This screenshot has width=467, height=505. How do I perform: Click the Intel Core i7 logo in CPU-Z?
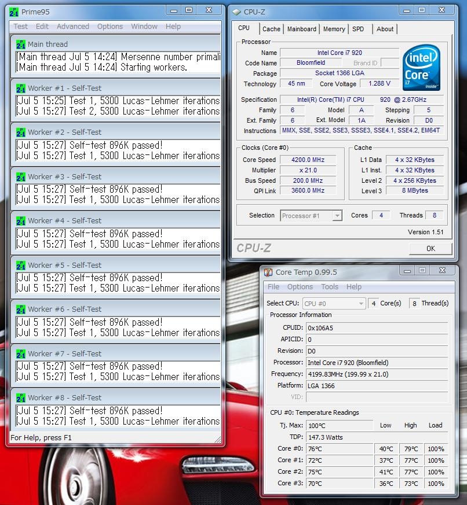click(421, 67)
